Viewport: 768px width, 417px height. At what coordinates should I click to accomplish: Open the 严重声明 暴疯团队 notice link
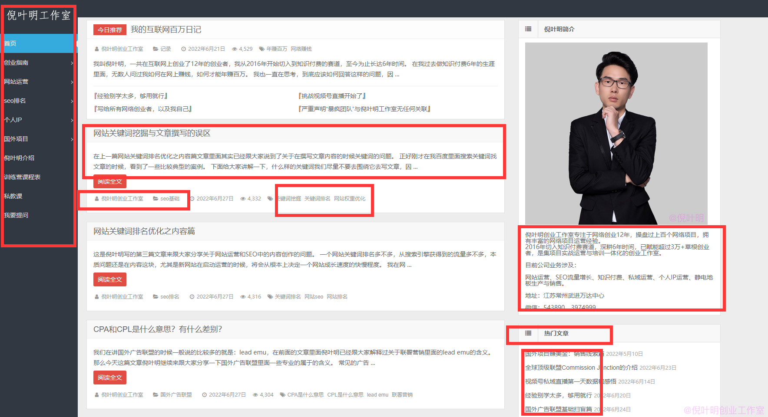click(x=364, y=109)
